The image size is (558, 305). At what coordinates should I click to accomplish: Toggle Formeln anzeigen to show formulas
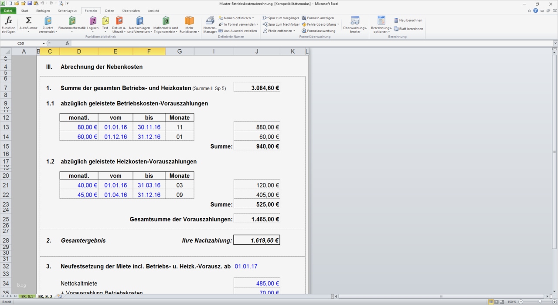[321, 18]
